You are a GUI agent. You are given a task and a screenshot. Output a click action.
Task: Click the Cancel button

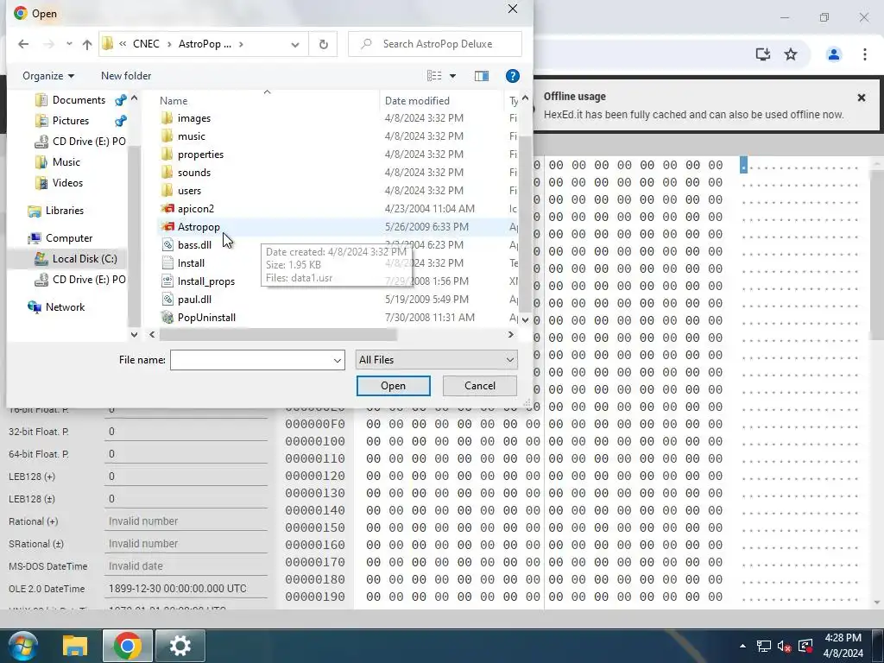click(480, 386)
